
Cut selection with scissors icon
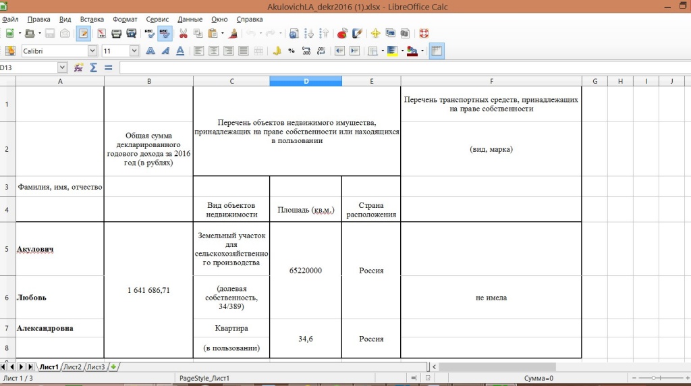coord(184,34)
